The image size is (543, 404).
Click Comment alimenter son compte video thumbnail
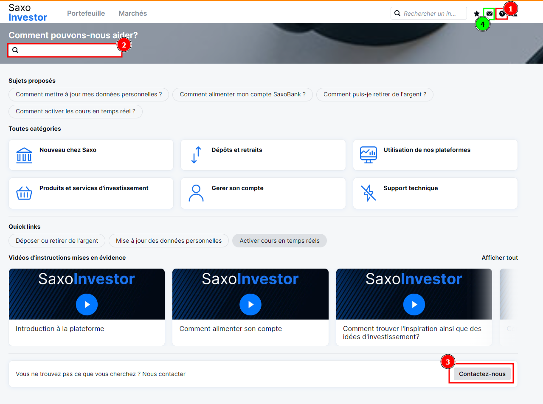(x=250, y=294)
